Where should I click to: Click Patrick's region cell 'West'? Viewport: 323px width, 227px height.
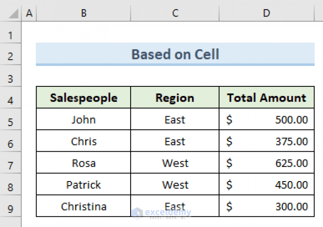(x=175, y=184)
